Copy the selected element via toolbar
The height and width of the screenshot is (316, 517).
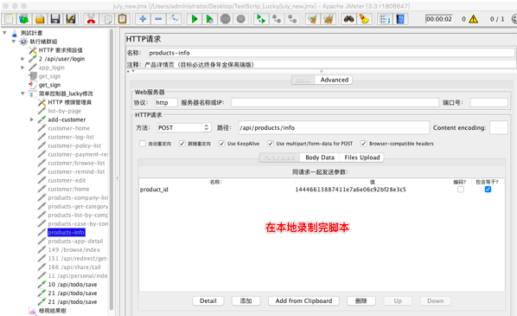point(107,19)
